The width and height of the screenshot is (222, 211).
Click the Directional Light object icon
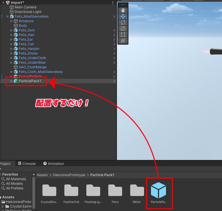coord(12,12)
